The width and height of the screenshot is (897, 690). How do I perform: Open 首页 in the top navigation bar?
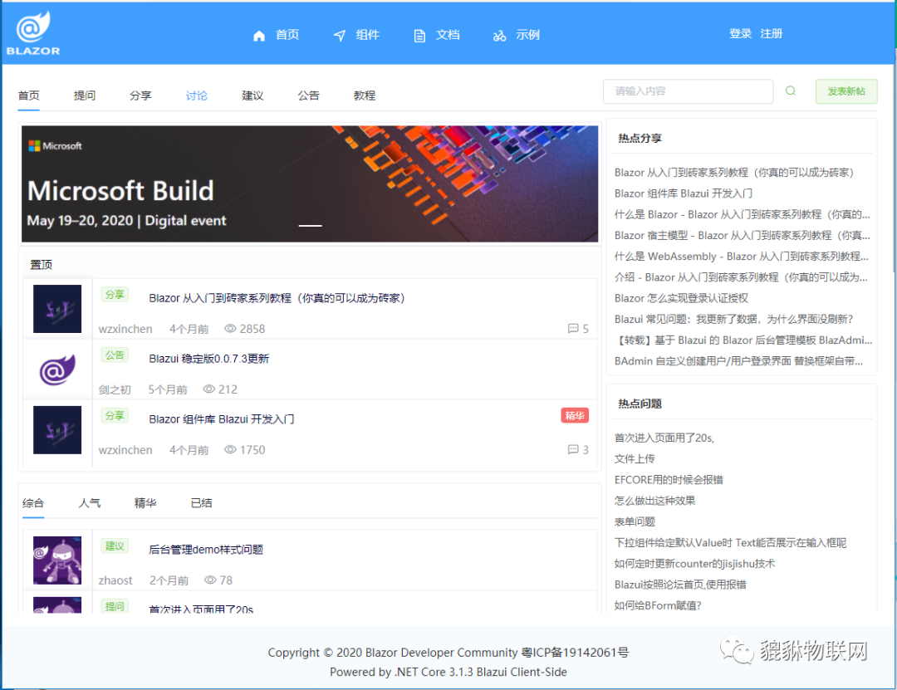coord(287,35)
